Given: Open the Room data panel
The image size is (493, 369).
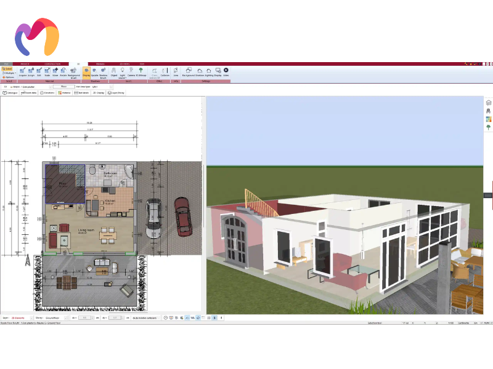Looking at the screenshot, I should pyautogui.click(x=28, y=93).
